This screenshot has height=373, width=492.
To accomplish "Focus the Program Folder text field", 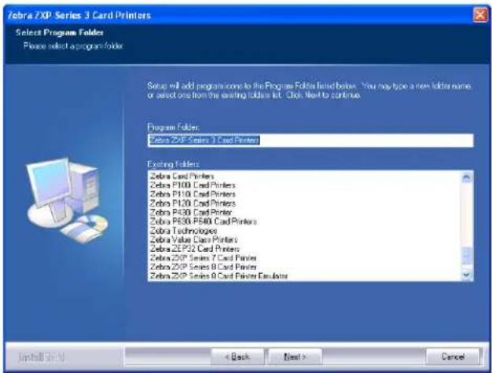I will coord(310,140).
